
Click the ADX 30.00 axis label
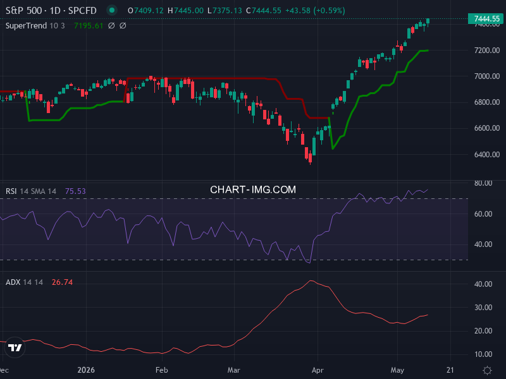(483, 308)
